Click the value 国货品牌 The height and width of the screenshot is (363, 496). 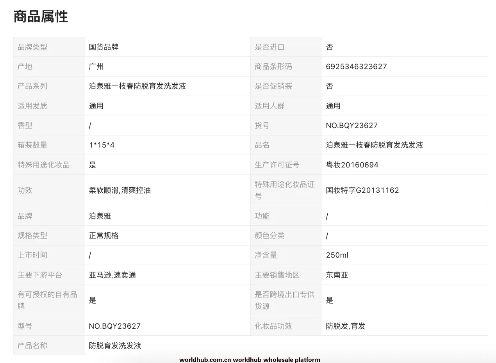104,47
